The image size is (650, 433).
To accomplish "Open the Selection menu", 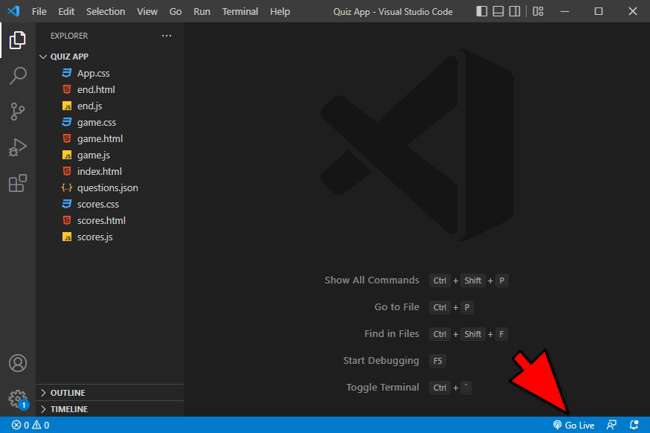I will coord(106,12).
